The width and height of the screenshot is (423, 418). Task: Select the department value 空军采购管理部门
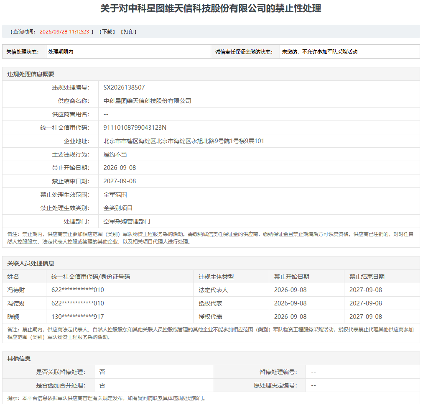pyautogui.click(x=127, y=221)
